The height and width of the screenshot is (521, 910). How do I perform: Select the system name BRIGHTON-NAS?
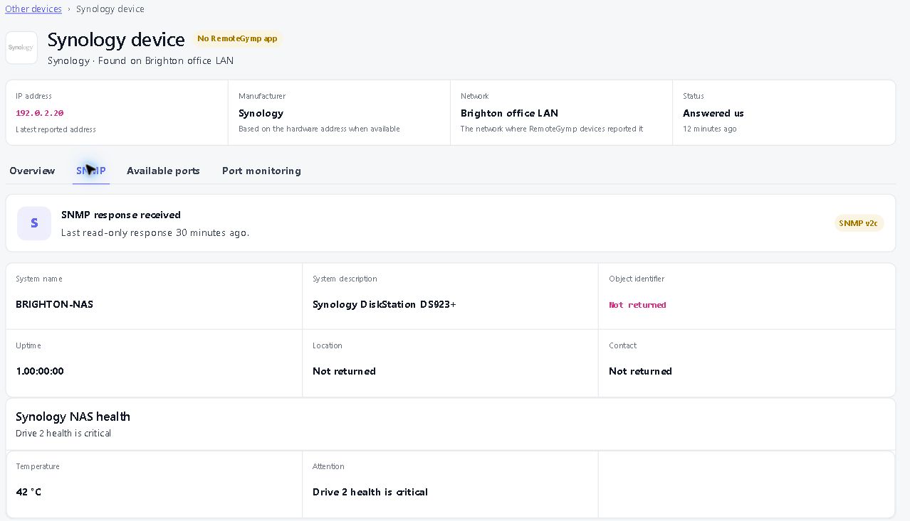[54, 304]
